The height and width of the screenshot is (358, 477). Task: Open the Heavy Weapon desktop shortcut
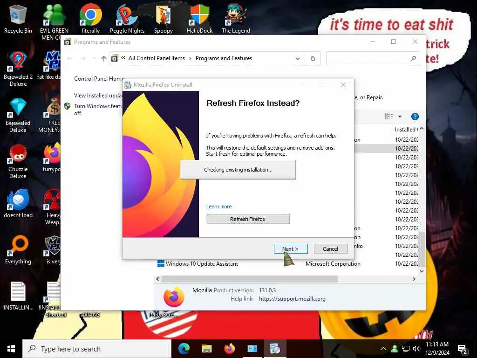point(52,207)
